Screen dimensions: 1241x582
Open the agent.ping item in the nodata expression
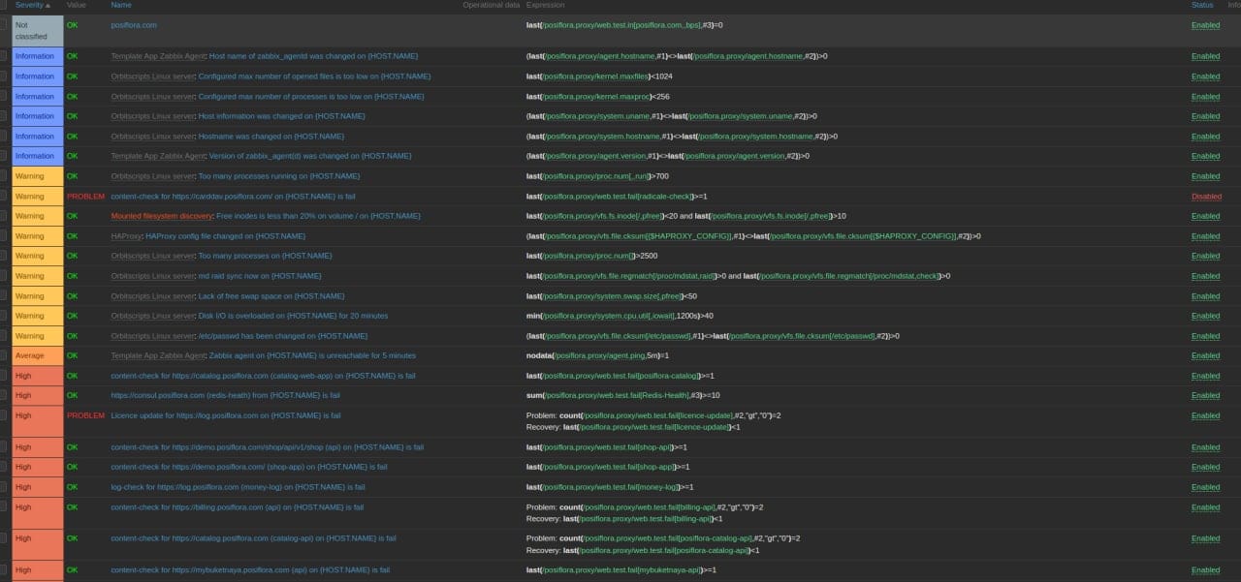(x=598, y=355)
